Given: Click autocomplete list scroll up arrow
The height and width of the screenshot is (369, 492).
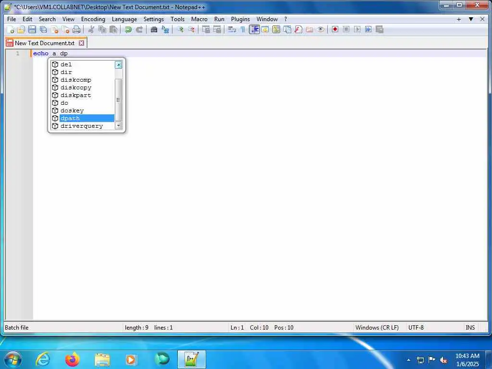Looking at the screenshot, I should click(119, 65).
